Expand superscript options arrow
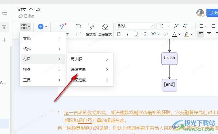The height and width of the screenshot is (134, 218). pyautogui.click(x=159, y=34)
